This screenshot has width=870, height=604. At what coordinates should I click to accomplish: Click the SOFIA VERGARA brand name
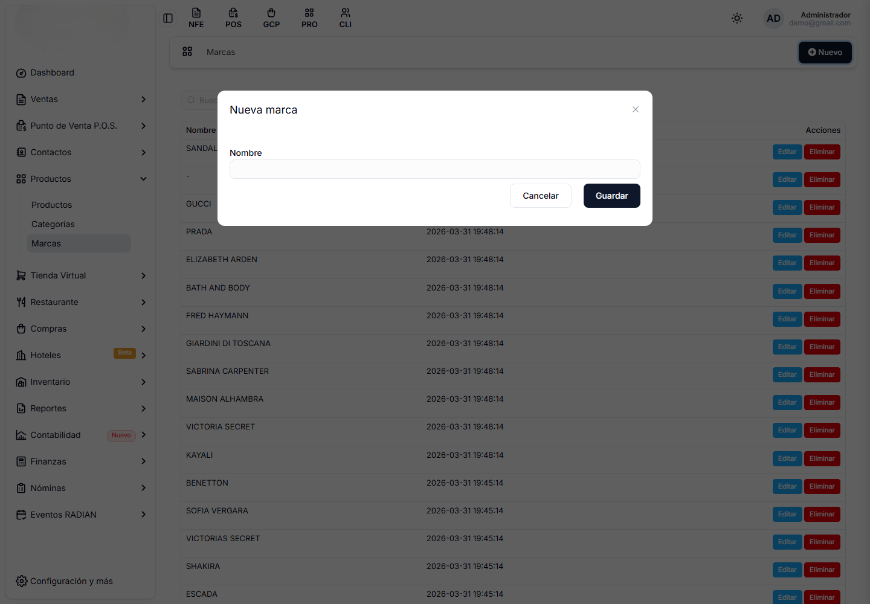tap(217, 510)
